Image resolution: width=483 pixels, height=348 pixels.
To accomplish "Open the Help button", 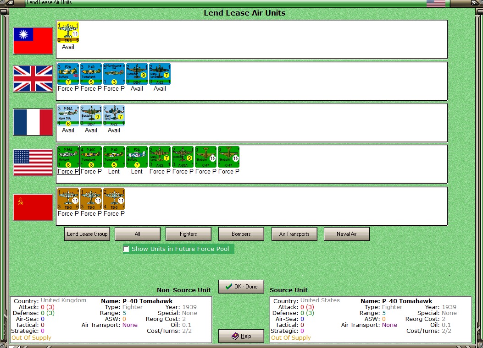I will click(241, 336).
